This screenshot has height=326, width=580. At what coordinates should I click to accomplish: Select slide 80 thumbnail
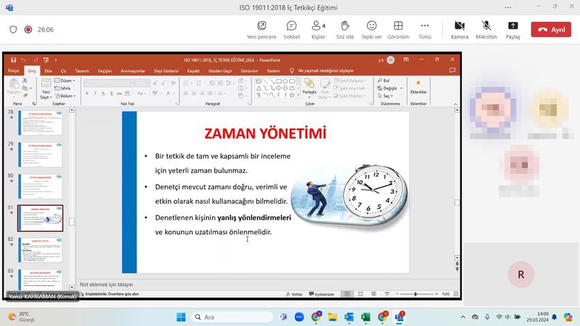40,187
